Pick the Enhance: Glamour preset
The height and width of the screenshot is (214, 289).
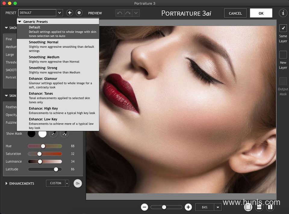[x=58, y=83]
